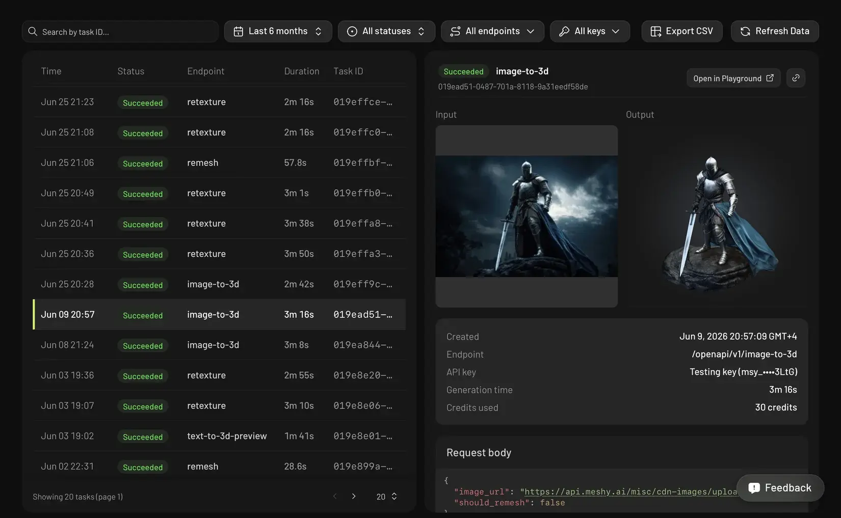Viewport: 841px width, 518px height.
Task: Select the Jun 08 21:24 image-to-3d task
Action: [x=220, y=345]
